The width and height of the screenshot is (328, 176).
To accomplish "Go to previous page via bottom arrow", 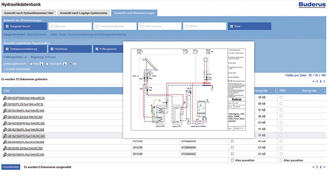I will pyautogui.click(x=313, y=167).
